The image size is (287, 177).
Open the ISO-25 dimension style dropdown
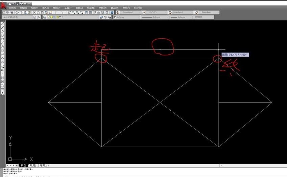click(x=157, y=13)
